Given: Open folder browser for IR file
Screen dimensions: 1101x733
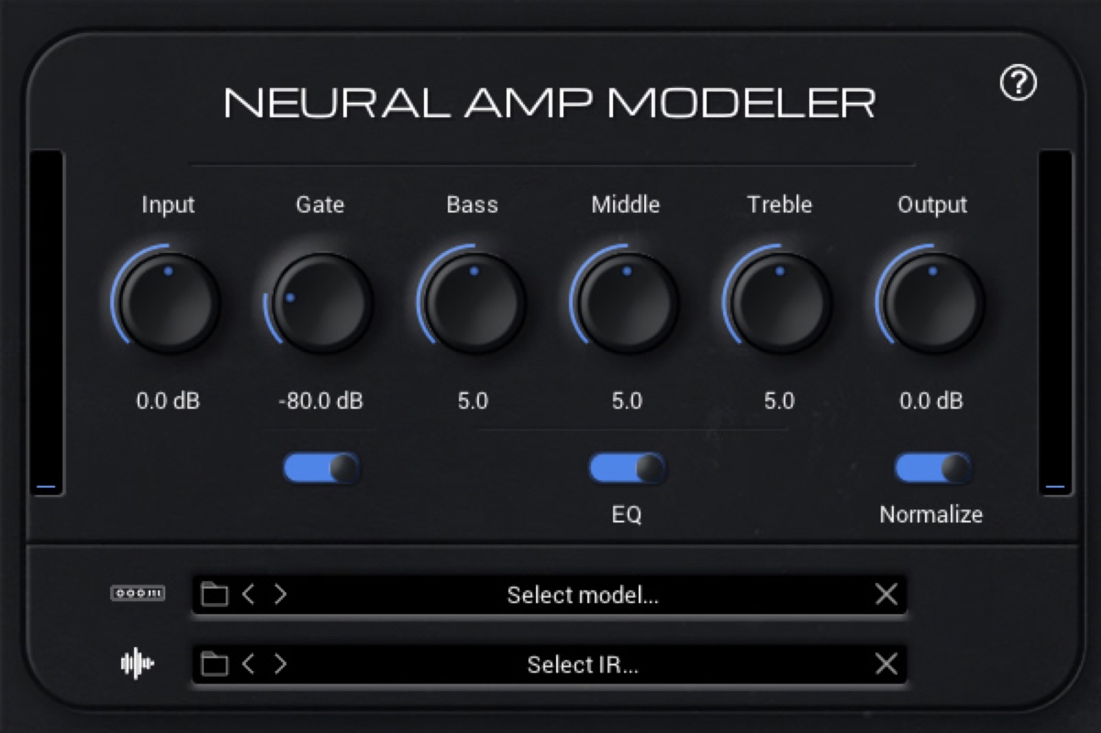Looking at the screenshot, I should coord(214,664).
